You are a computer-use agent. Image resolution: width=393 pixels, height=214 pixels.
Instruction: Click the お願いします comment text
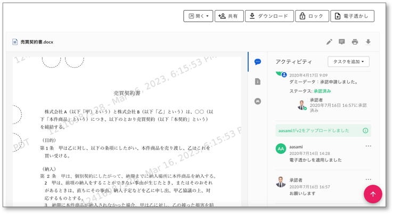(x=302, y=193)
